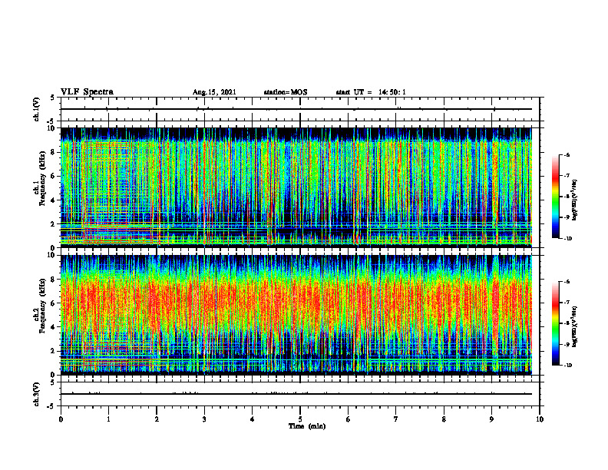Screen dimensions: 608x470
Task: Select the date text "Aug.15, 2021"
Action: pos(214,92)
